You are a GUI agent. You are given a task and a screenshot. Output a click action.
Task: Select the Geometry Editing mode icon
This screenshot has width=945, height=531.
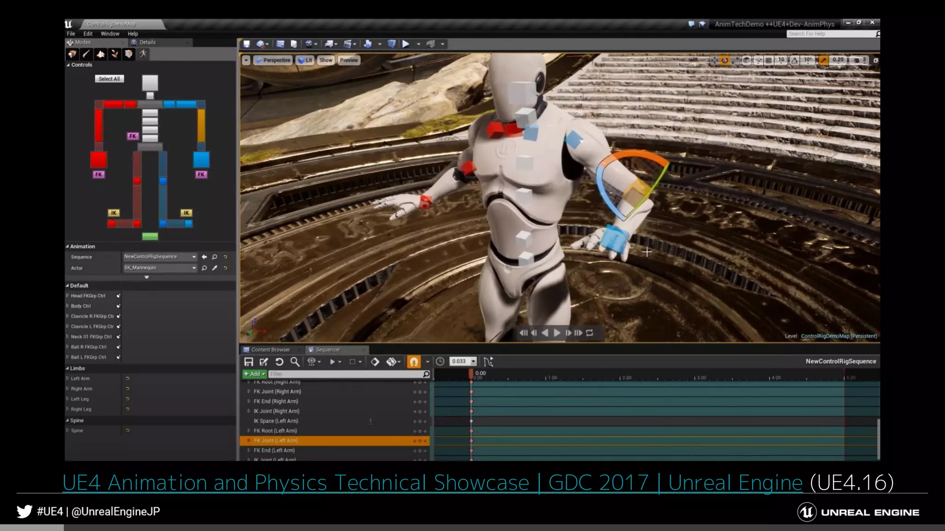[x=129, y=54]
